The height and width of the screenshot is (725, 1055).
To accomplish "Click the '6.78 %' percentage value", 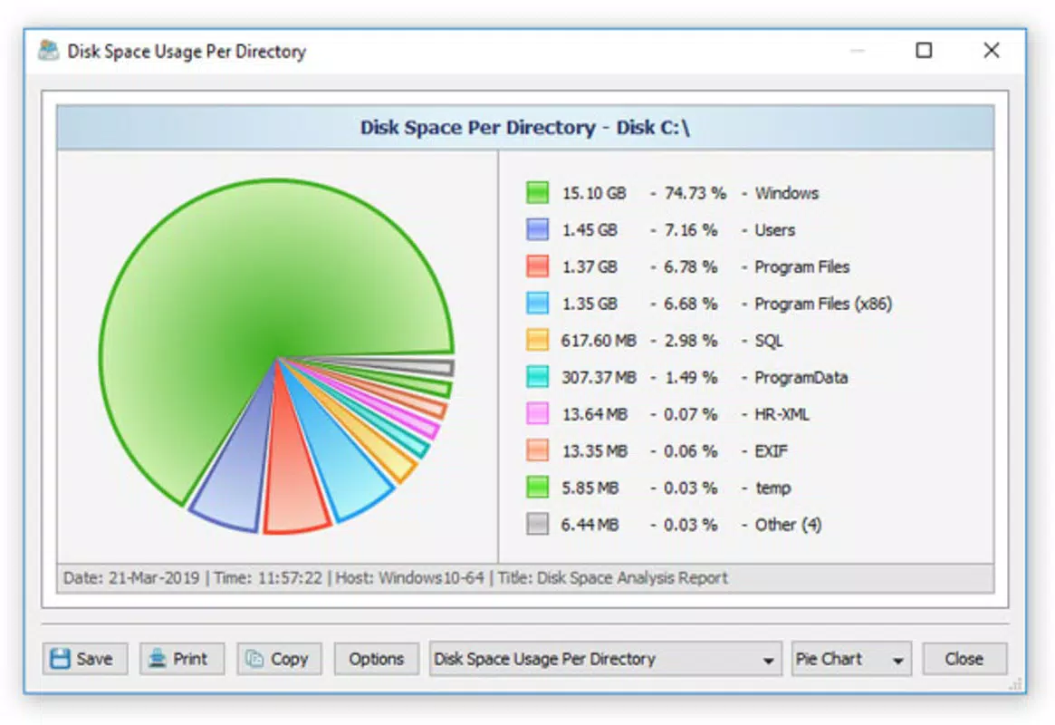I will pos(690,267).
